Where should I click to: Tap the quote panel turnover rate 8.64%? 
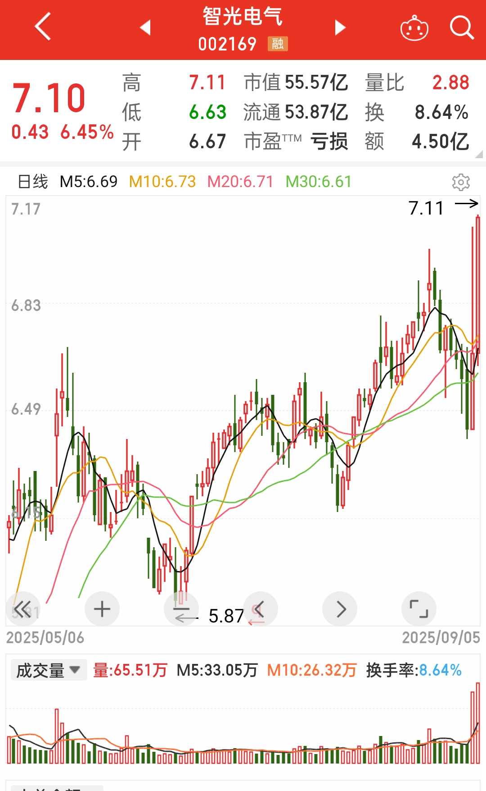441,112
